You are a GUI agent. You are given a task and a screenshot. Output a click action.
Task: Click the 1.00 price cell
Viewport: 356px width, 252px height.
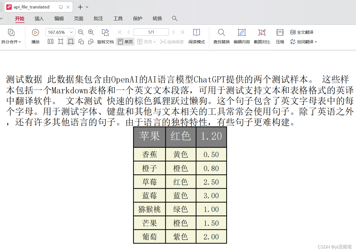click(211, 209)
